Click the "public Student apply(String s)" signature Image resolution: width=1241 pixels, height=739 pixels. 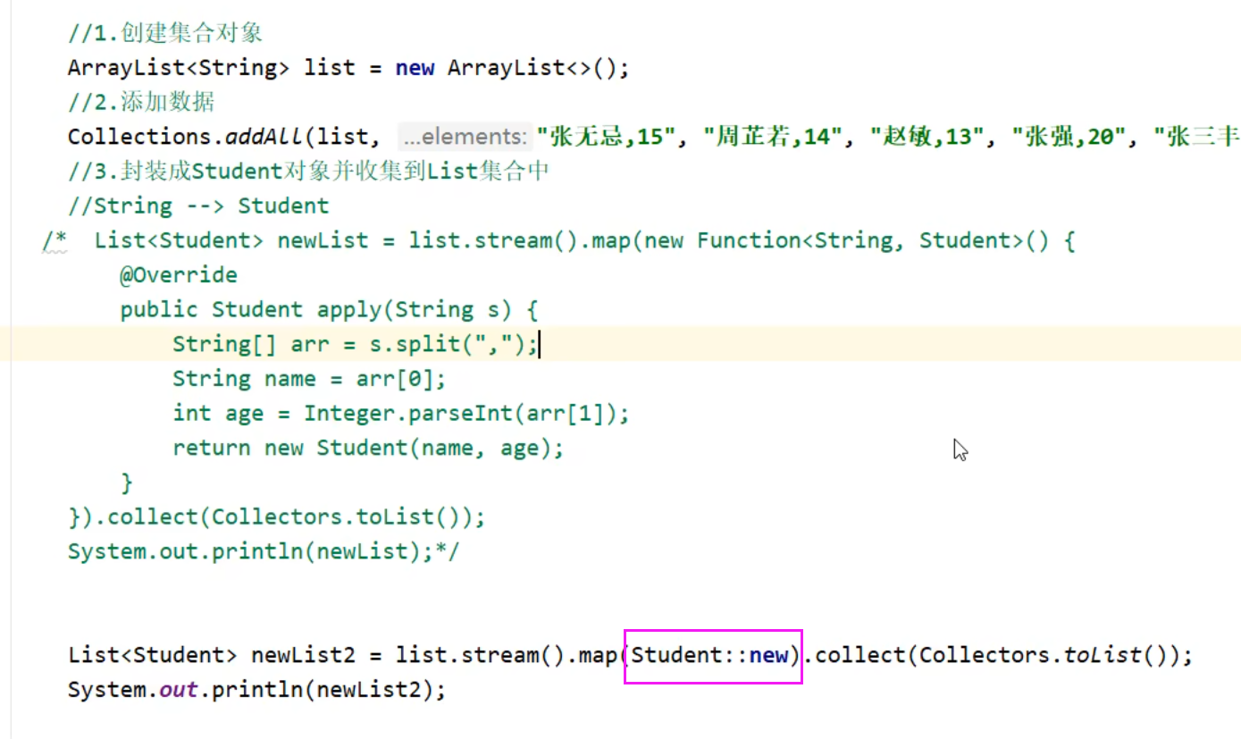[328, 309]
